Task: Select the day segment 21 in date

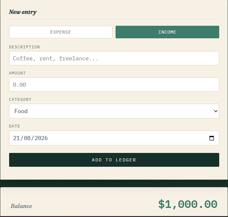Action: (16, 138)
